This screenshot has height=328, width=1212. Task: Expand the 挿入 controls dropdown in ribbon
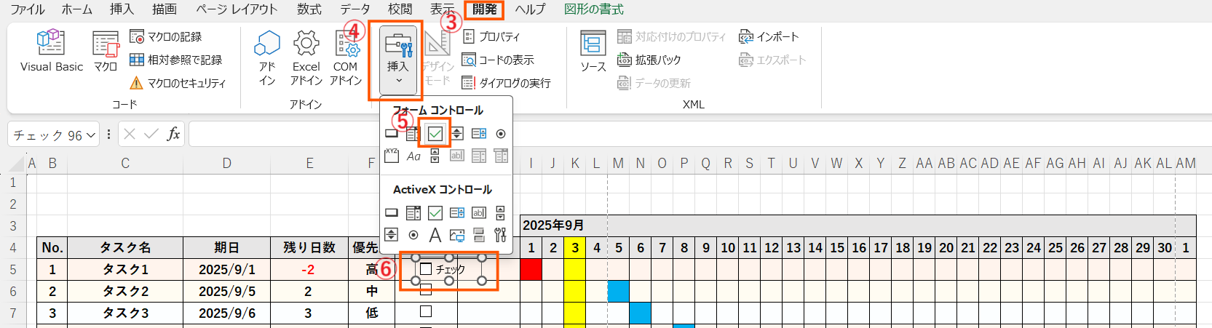pyautogui.click(x=398, y=60)
